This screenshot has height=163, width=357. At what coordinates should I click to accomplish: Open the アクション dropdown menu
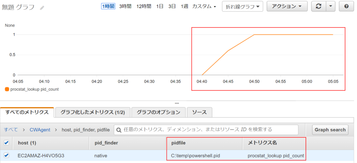(287, 6)
